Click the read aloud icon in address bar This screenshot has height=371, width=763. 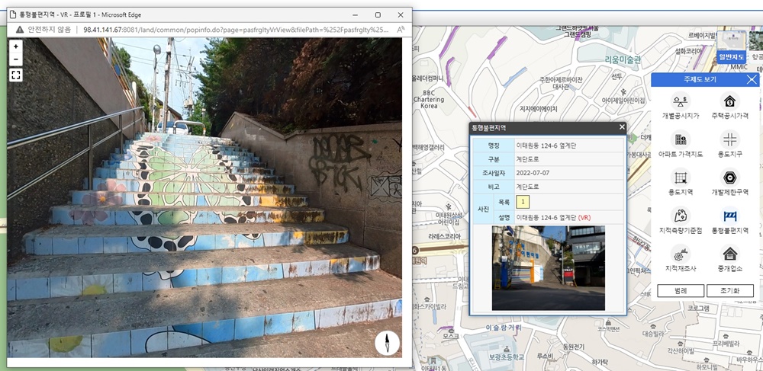pos(401,29)
